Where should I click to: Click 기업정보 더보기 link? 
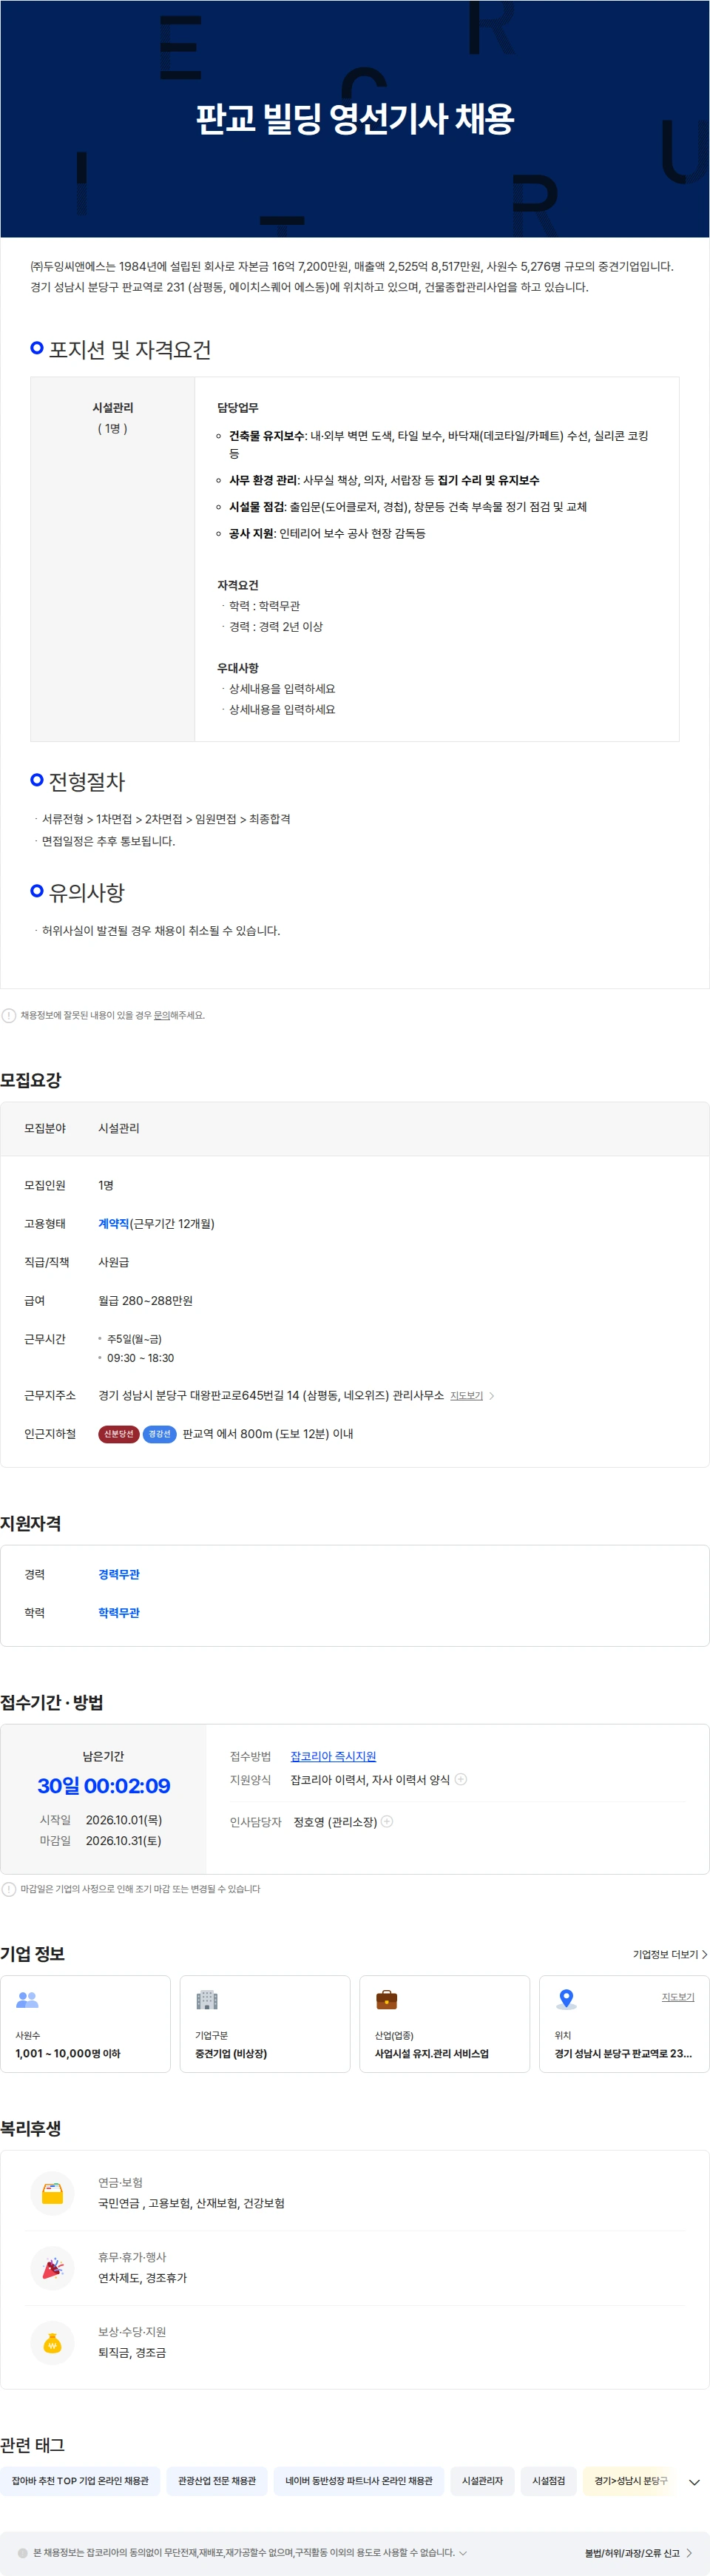click(x=665, y=1954)
